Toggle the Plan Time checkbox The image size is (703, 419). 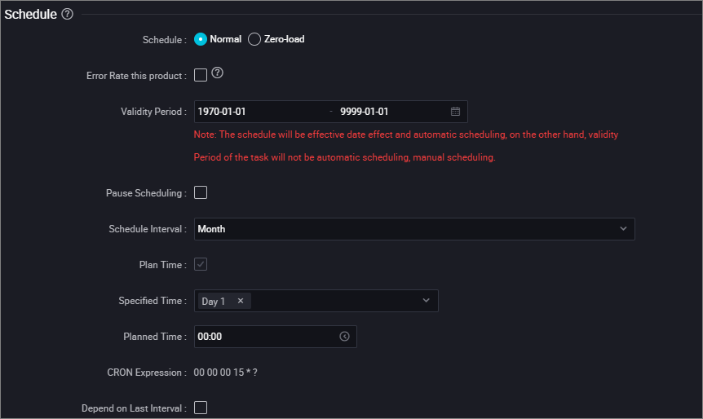tap(201, 264)
